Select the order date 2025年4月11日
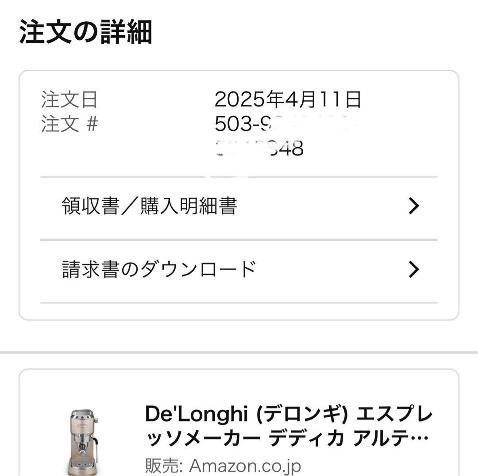Screen dimensions: 478x476 pos(288,101)
